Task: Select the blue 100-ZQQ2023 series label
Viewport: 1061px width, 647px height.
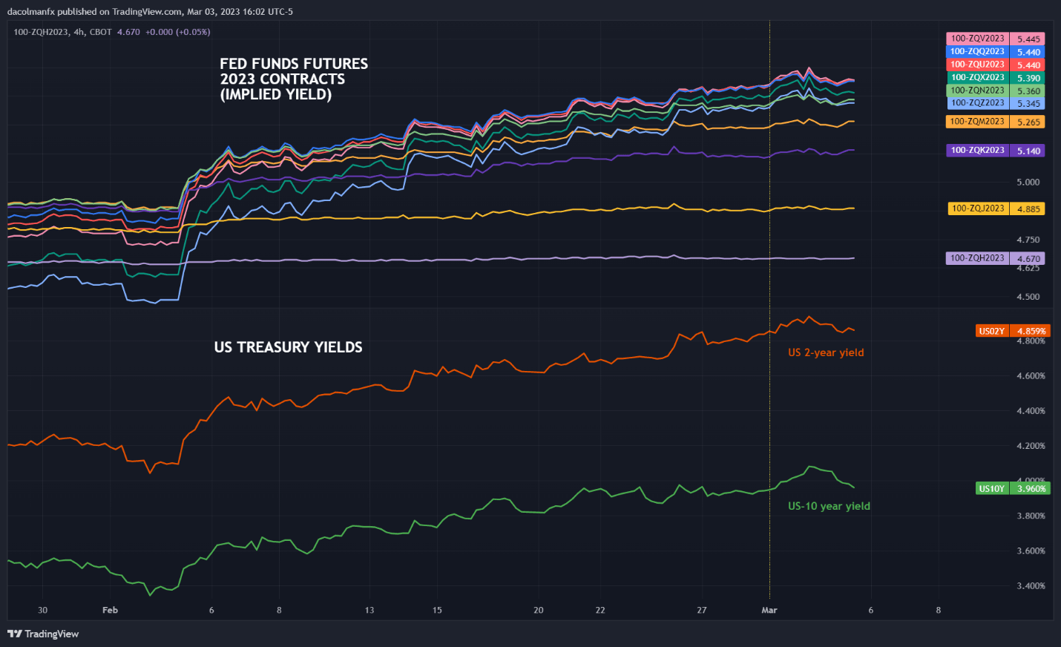Action: pos(977,52)
